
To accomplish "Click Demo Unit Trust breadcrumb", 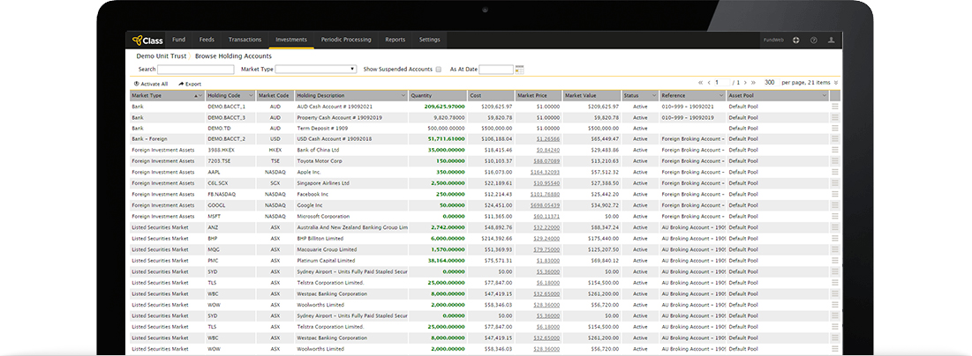I will coord(162,56).
